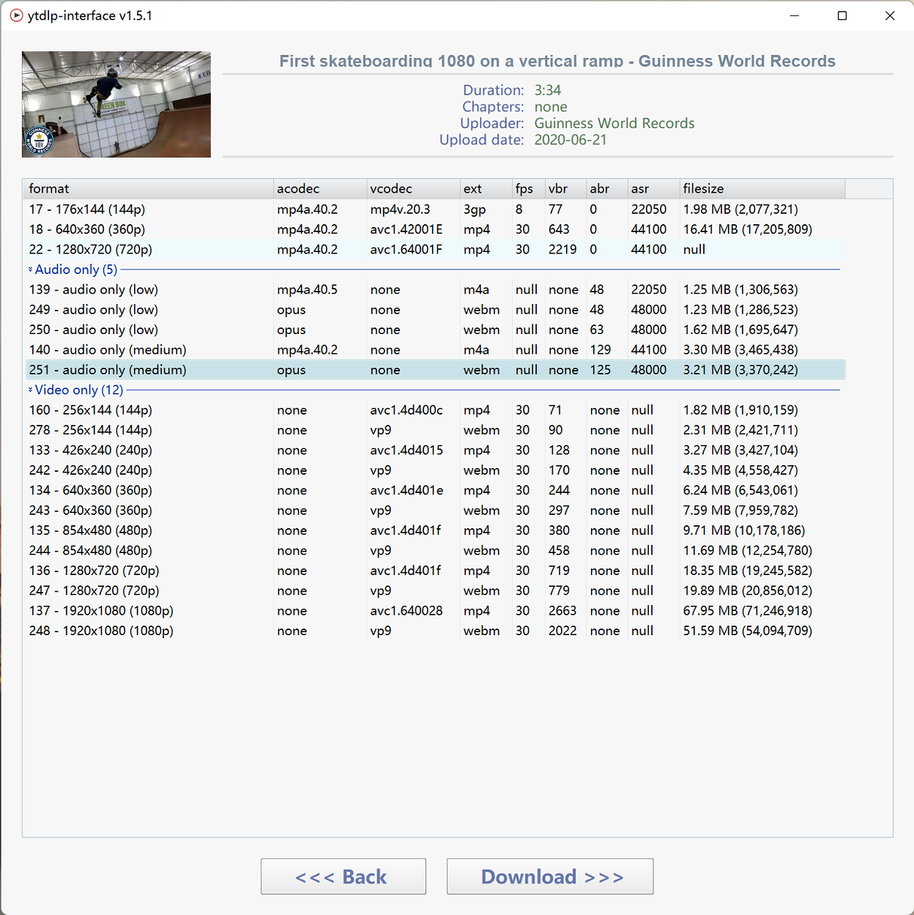This screenshot has width=914, height=915.
Task: Start the download with Download button
Action: coord(550,876)
